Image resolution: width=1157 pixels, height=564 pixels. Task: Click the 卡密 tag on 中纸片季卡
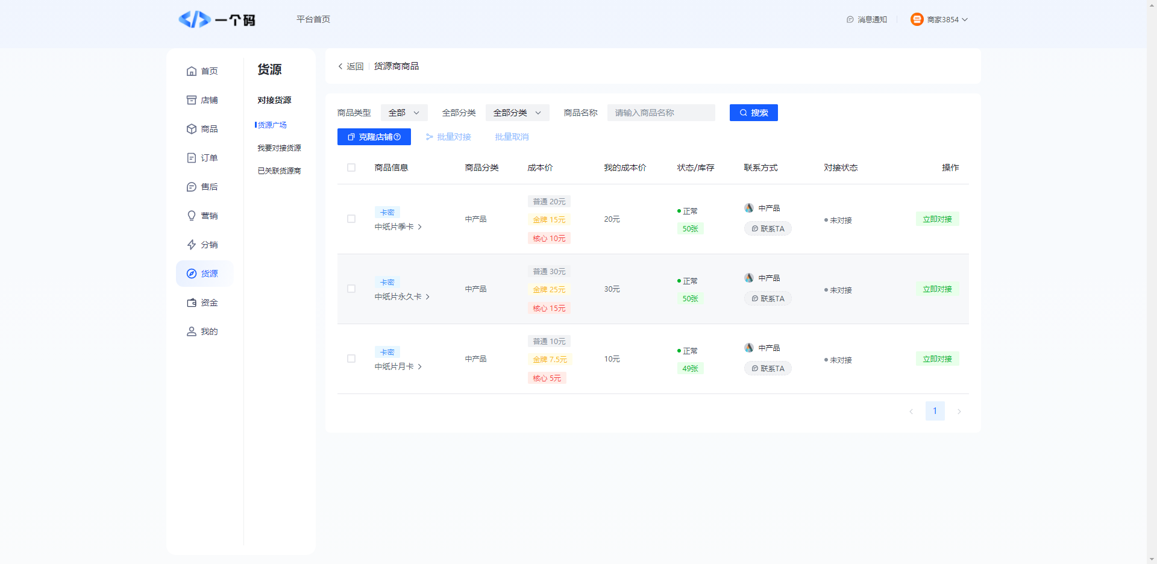[387, 213]
